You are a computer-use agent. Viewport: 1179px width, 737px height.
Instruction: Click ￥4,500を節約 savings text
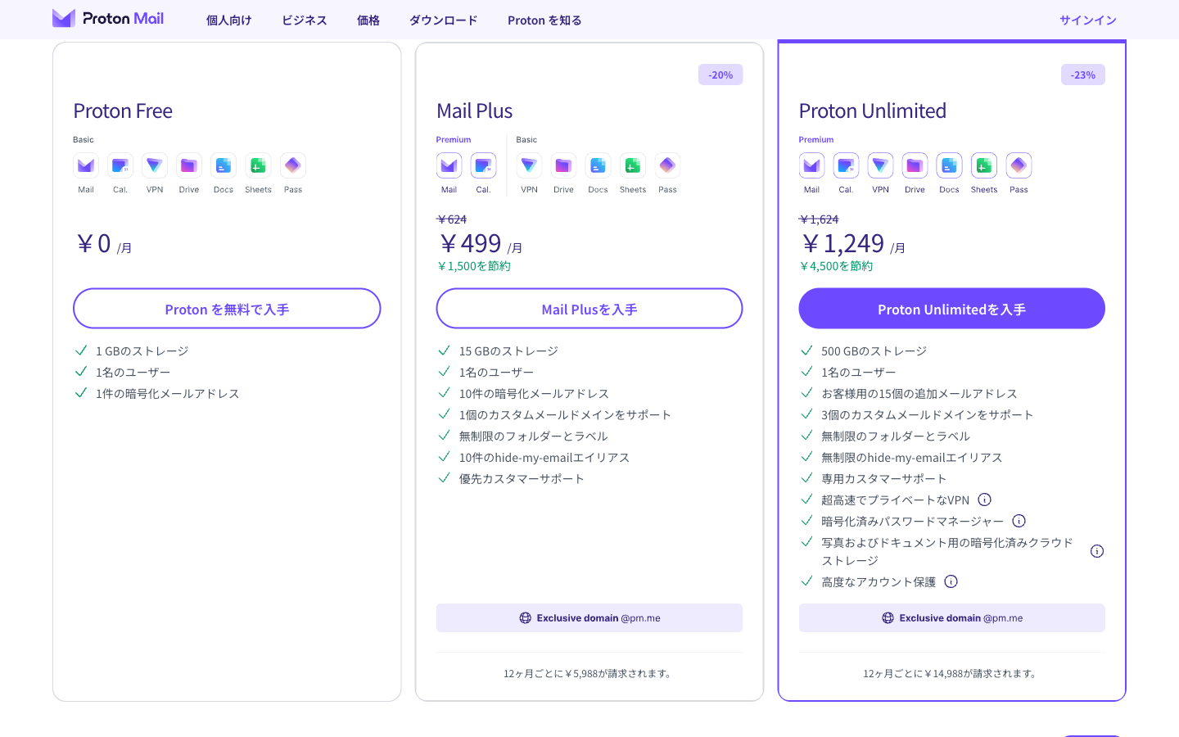click(836, 266)
